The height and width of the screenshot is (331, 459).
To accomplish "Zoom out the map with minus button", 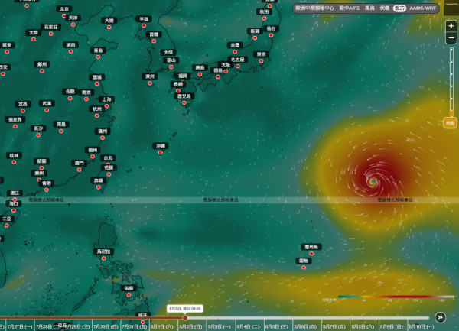I will click(451, 37).
